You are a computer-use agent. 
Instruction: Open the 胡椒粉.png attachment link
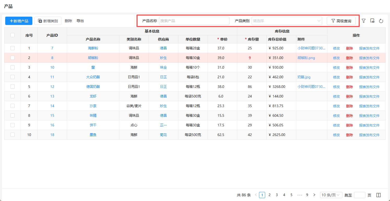(x=306, y=58)
